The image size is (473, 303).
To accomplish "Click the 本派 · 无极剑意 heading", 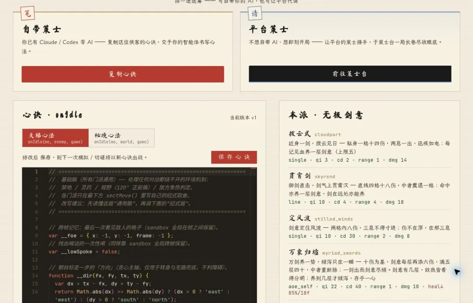I will tap(326, 115).
